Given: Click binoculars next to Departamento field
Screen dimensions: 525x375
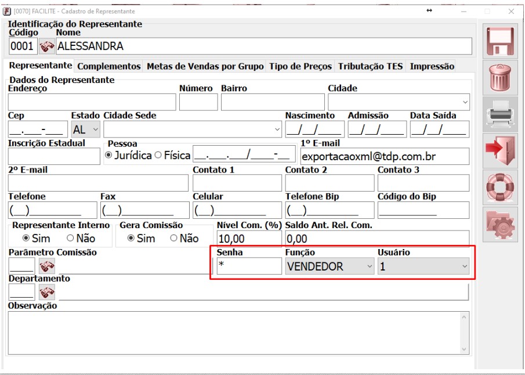Looking at the screenshot, I should click(47, 293).
